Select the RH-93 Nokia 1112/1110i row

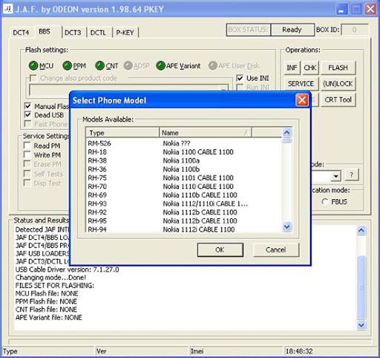pos(184,204)
